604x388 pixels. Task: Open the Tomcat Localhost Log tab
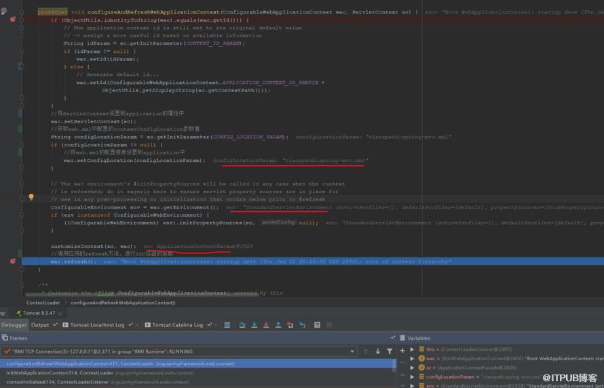pyautogui.click(x=97, y=325)
